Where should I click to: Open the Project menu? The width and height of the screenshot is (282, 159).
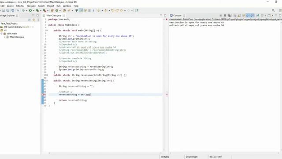pos(51,6)
